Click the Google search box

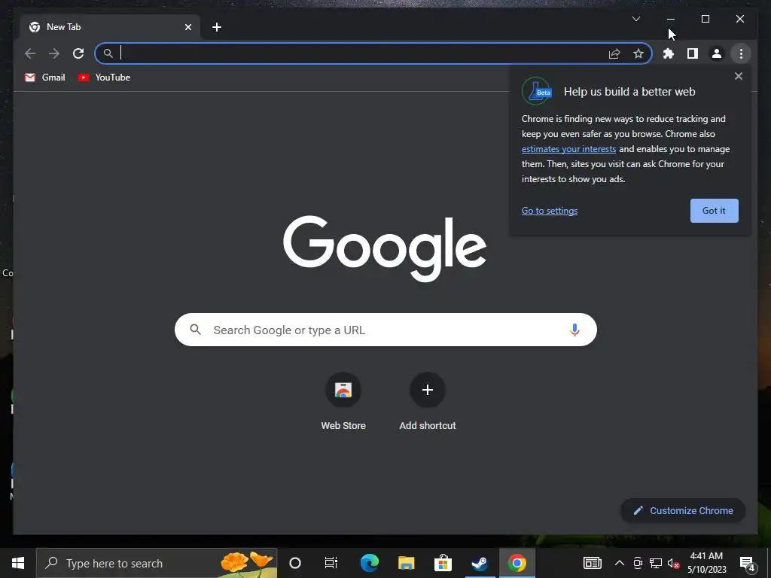coord(385,330)
